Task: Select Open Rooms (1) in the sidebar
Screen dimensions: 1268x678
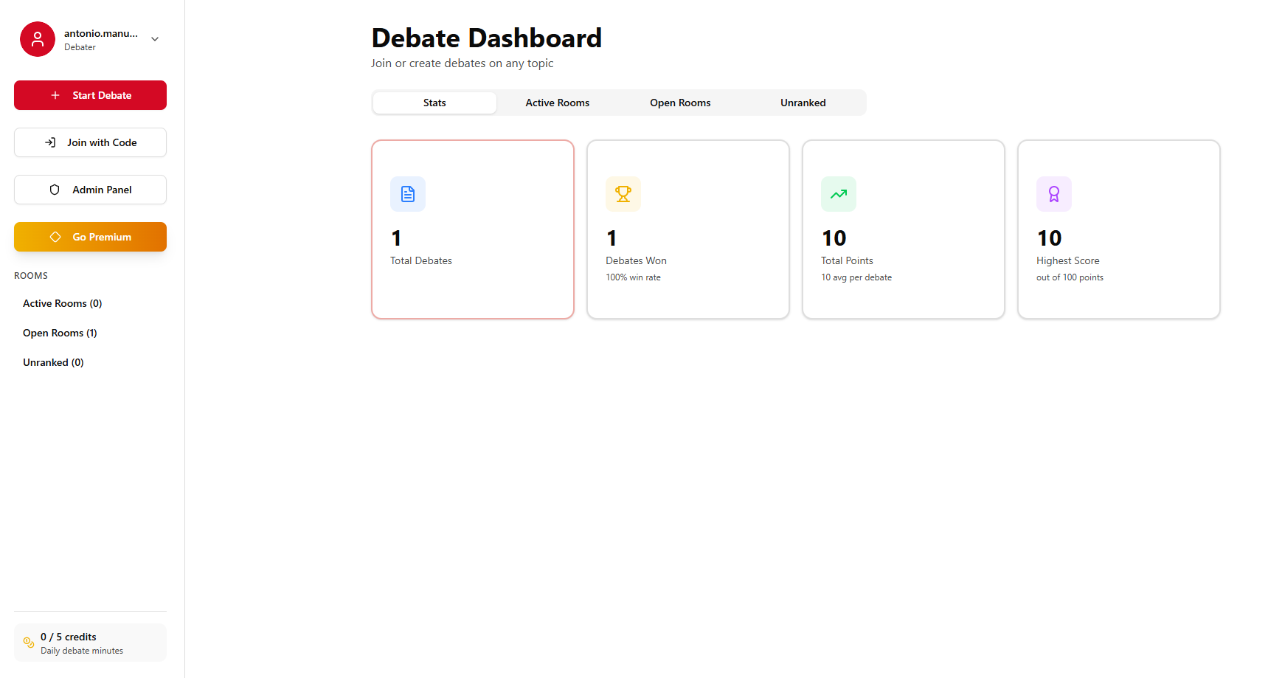Action: pos(60,333)
